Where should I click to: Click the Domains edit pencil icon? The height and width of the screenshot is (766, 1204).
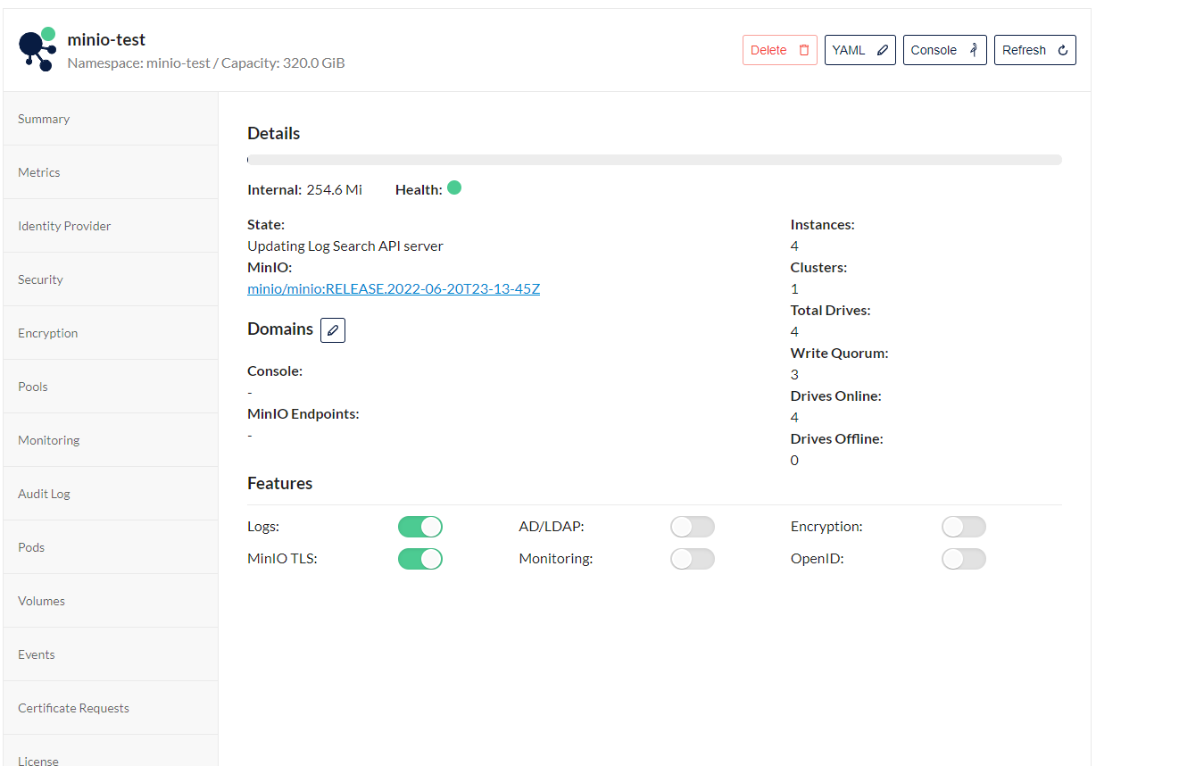click(333, 330)
